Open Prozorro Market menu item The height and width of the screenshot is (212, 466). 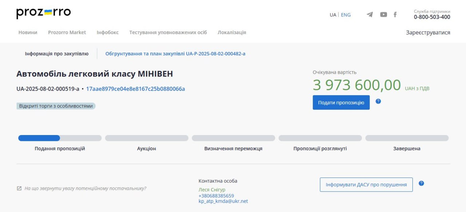(x=67, y=32)
